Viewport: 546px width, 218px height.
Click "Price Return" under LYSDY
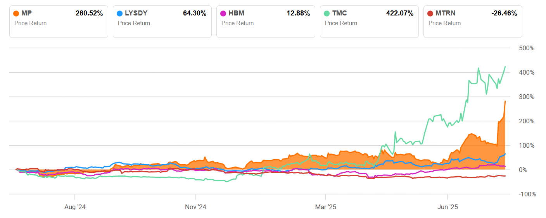point(134,23)
